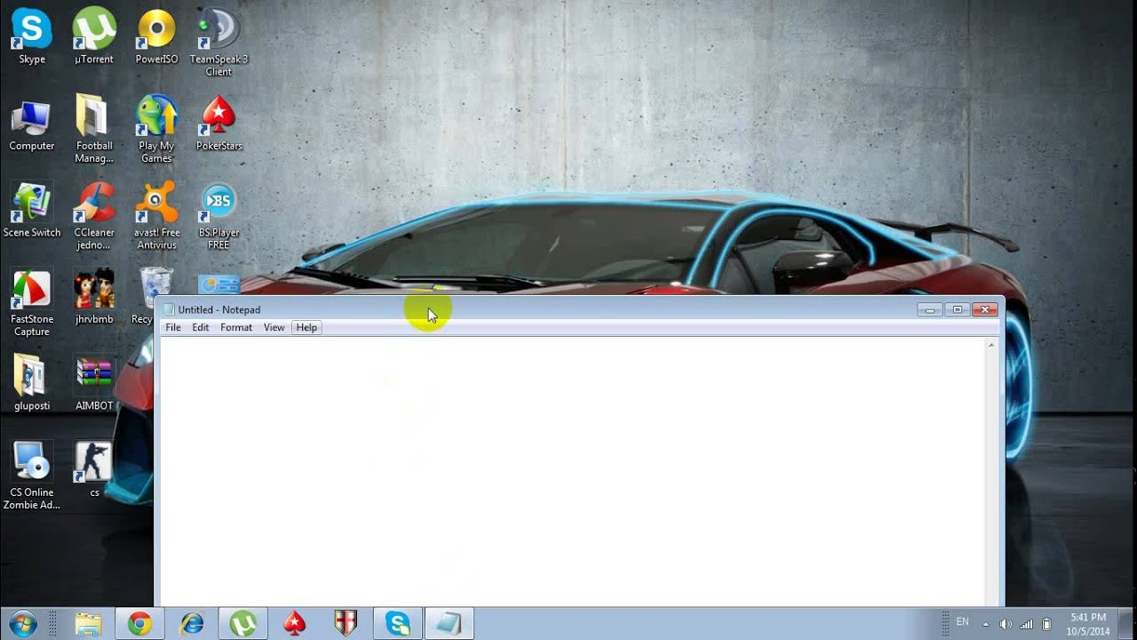Select the cs shortcut icon

[x=93, y=469]
